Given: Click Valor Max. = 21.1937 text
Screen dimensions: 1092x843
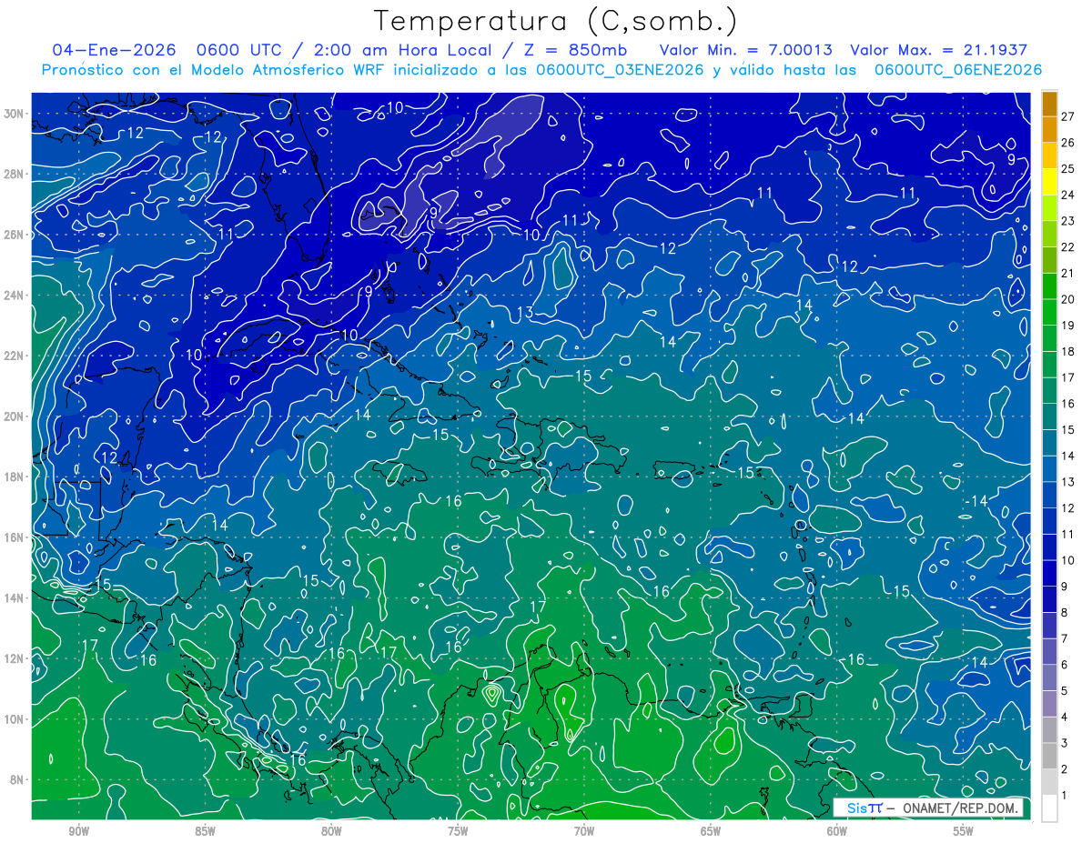Looking at the screenshot, I should click(938, 50).
